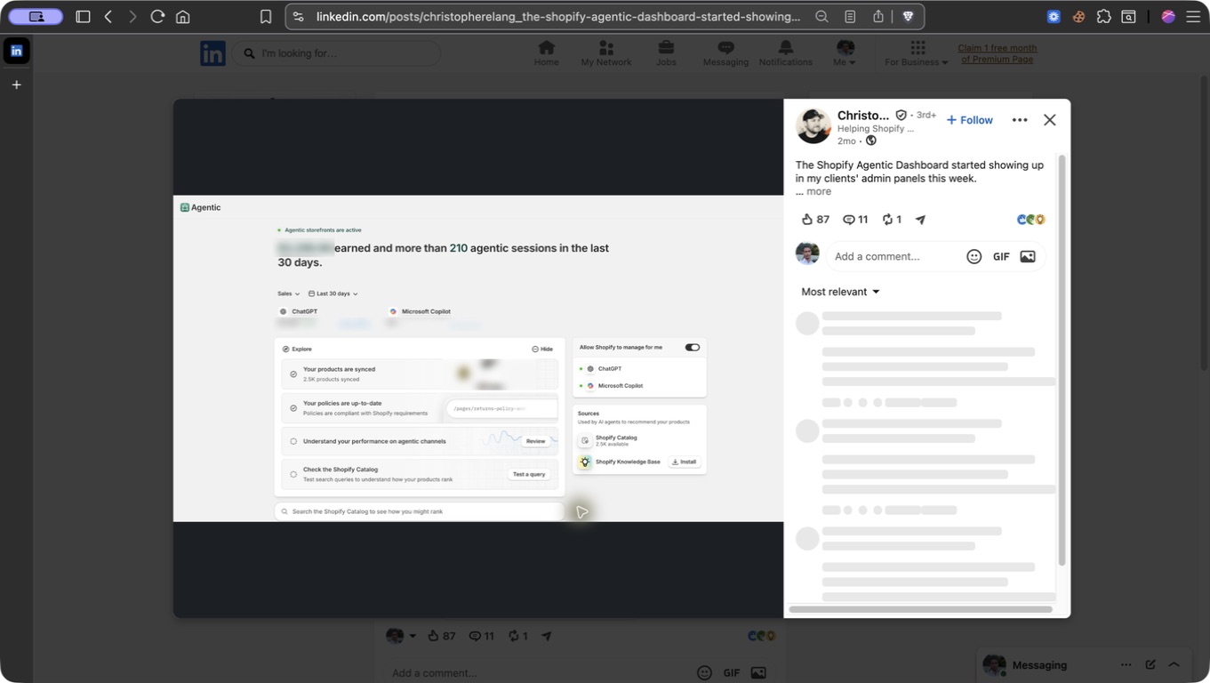Open the emoji picker in comment box
1210x683 pixels.
coord(974,256)
